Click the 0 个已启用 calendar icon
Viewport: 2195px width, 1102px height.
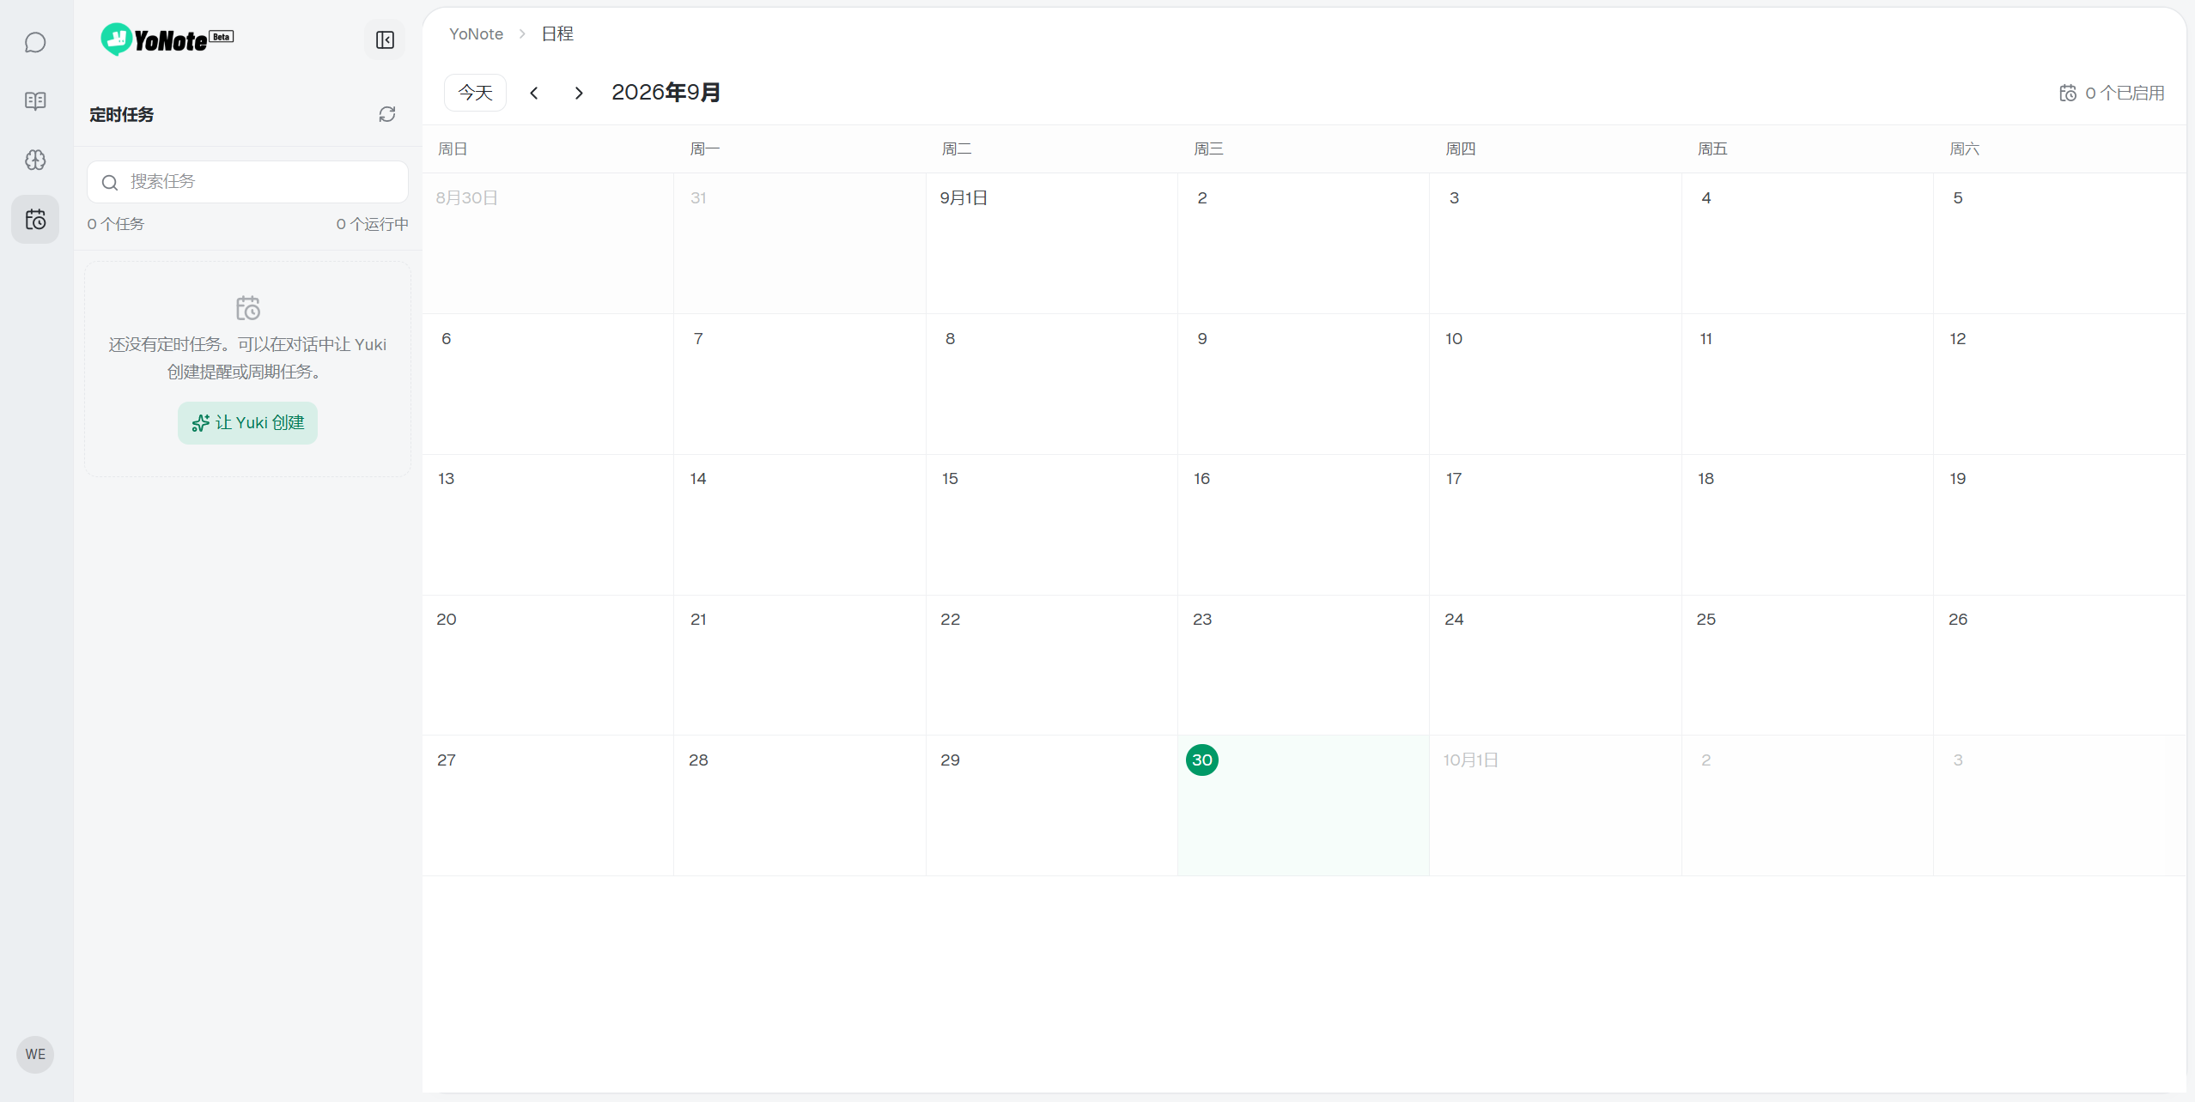tap(2068, 93)
